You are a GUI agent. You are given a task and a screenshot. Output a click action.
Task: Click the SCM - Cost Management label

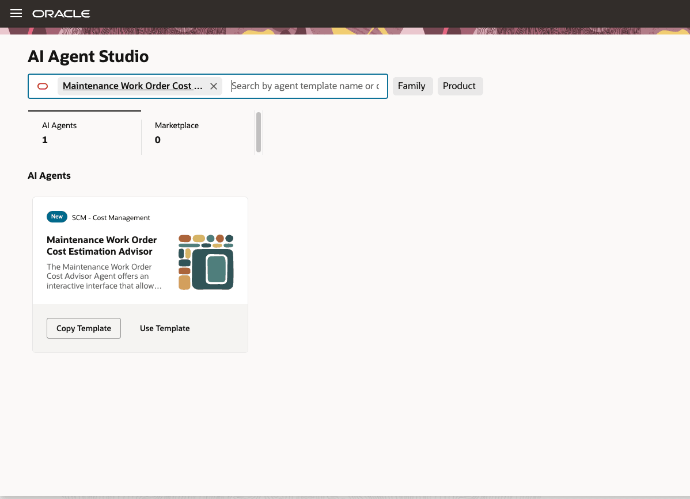coord(111,217)
